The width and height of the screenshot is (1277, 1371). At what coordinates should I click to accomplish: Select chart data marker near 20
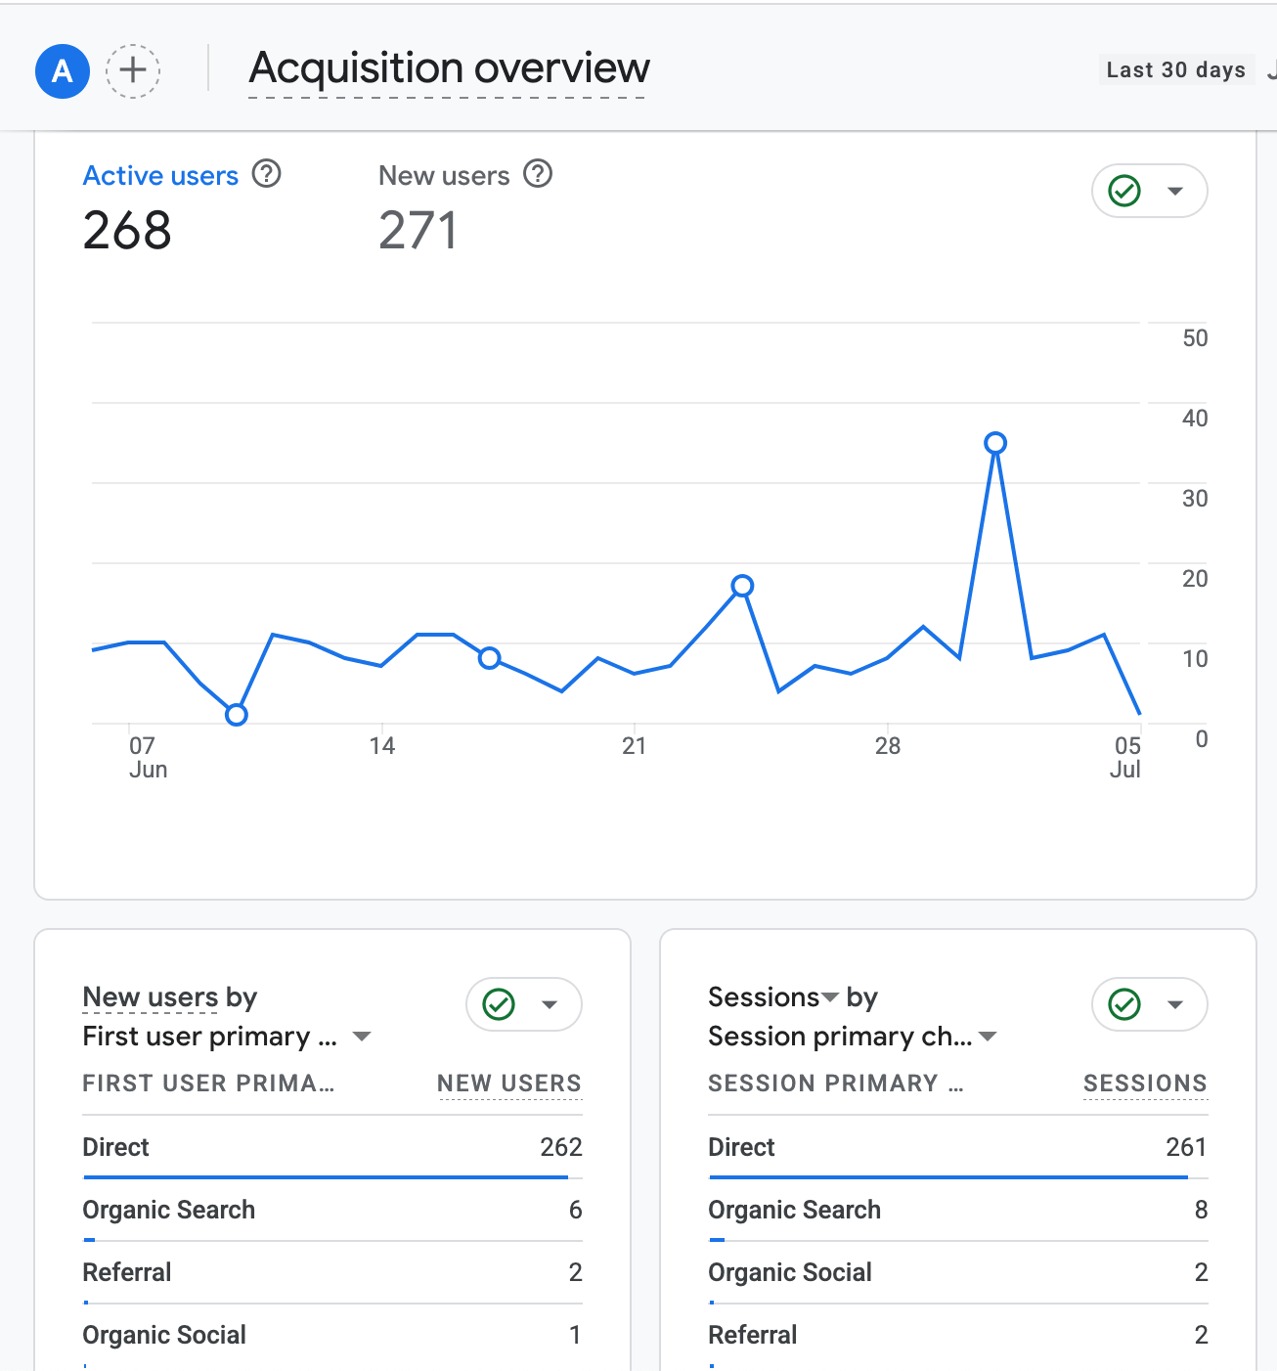742,586
